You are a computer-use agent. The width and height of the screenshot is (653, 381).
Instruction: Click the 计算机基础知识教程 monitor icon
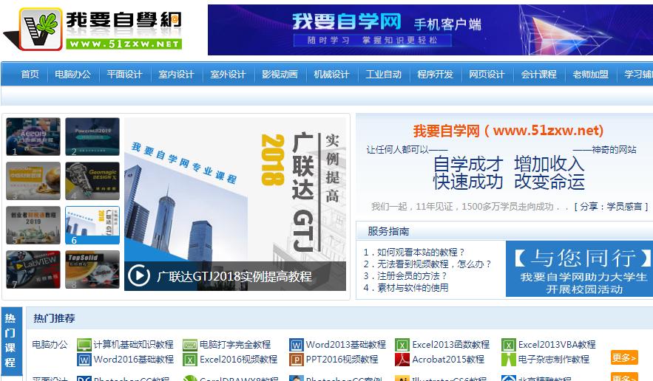(84, 345)
